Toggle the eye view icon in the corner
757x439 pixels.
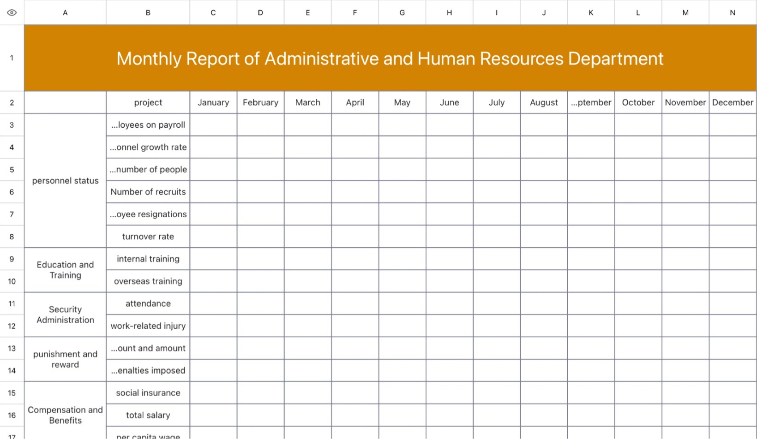12,12
